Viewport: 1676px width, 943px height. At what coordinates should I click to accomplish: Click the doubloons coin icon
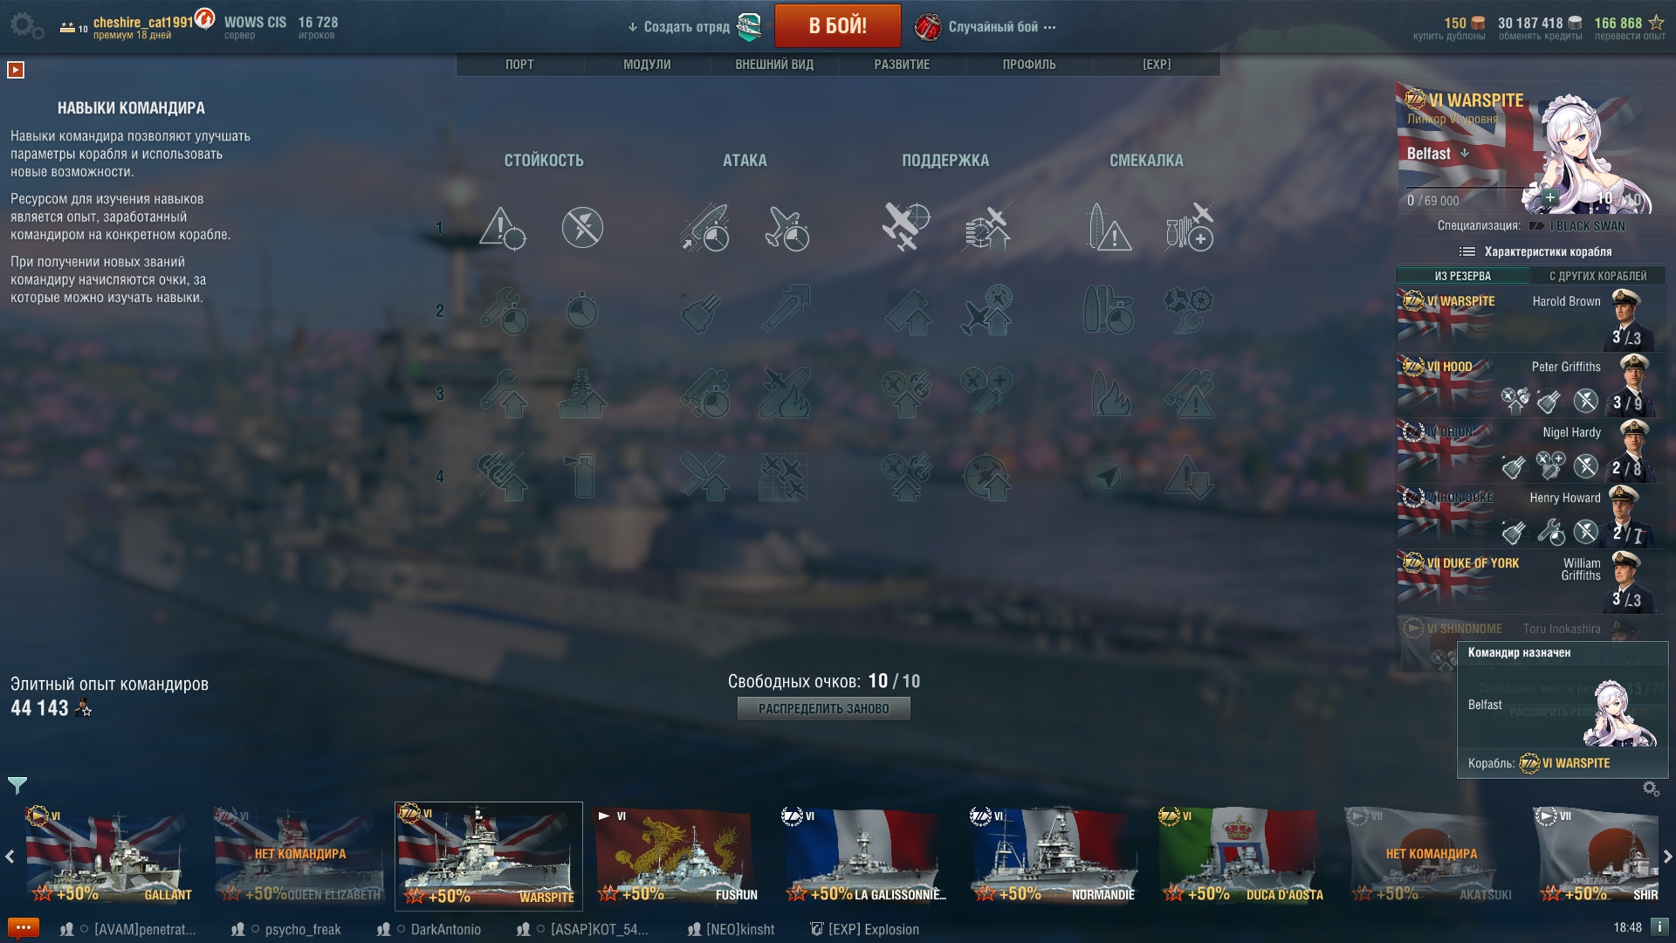tap(1478, 23)
